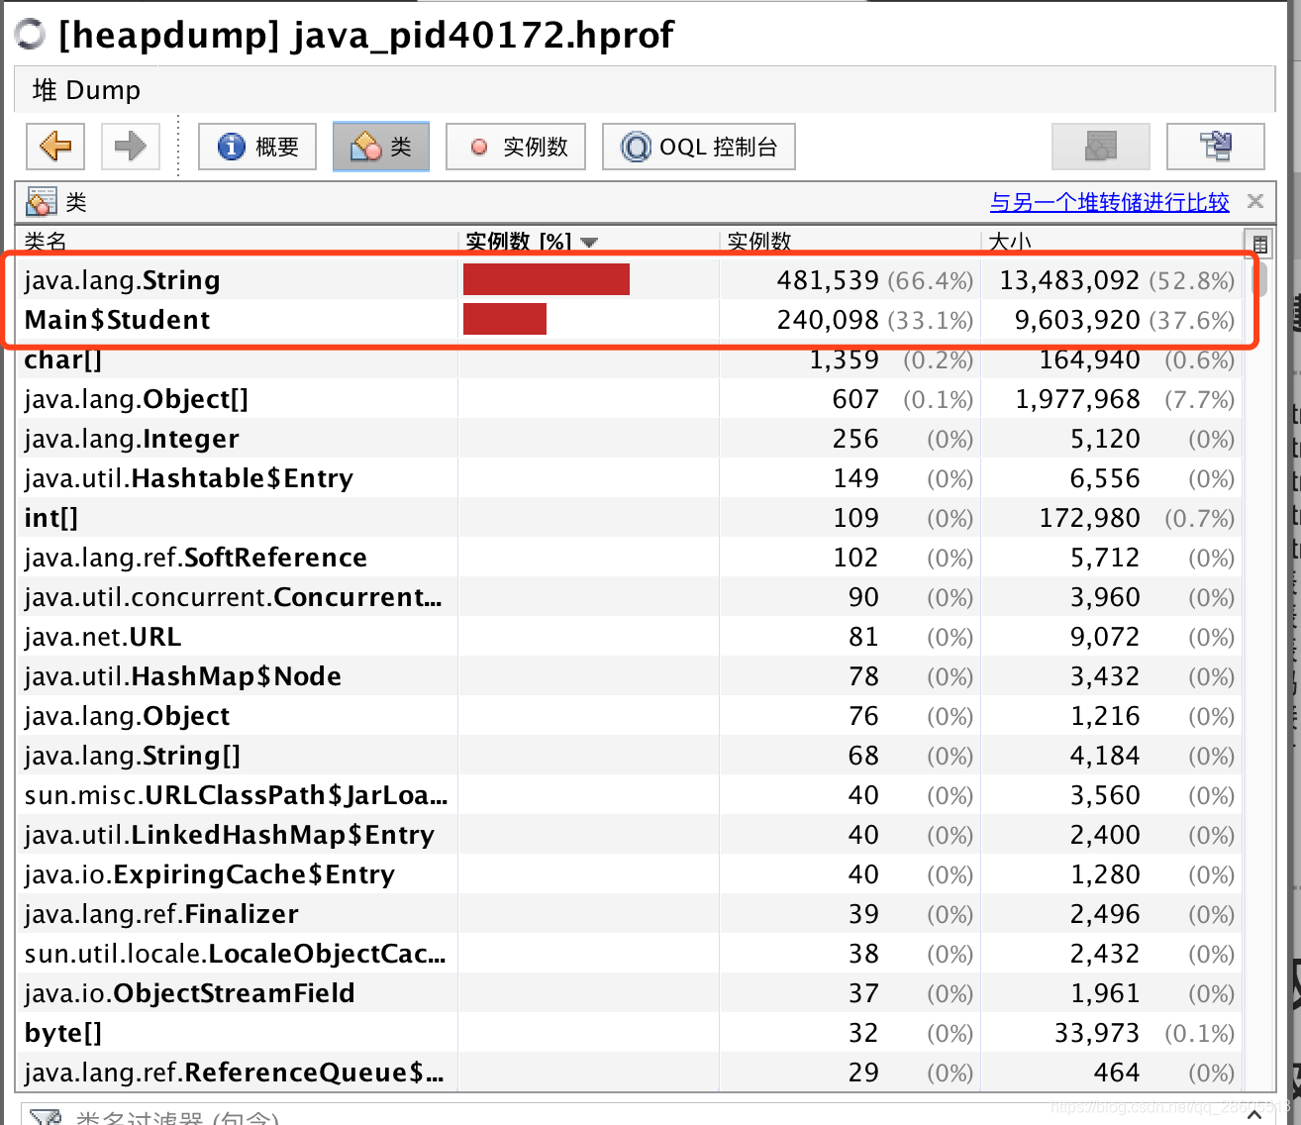This screenshot has height=1125, width=1301.
Task: Select the java.lang.Object[] row
Action: point(629,399)
